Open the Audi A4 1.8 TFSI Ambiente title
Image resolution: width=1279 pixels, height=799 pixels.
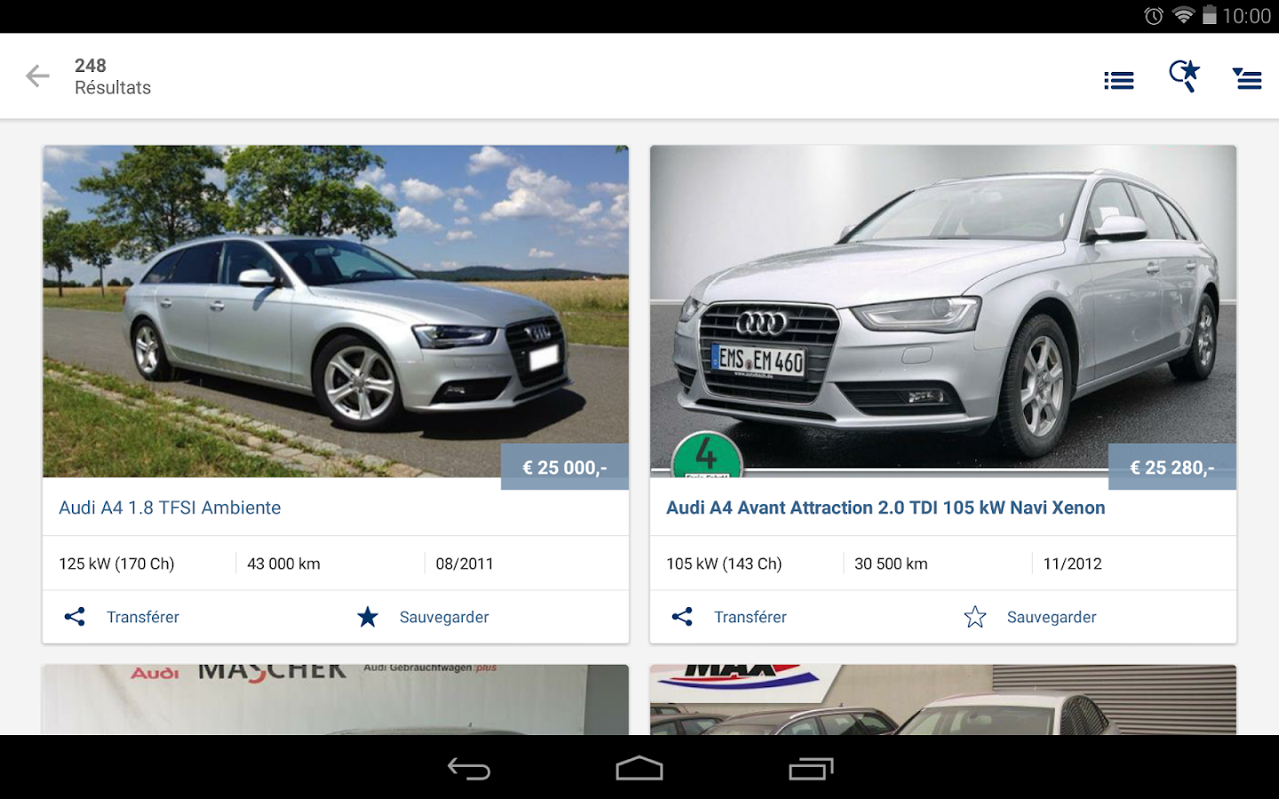[170, 508]
